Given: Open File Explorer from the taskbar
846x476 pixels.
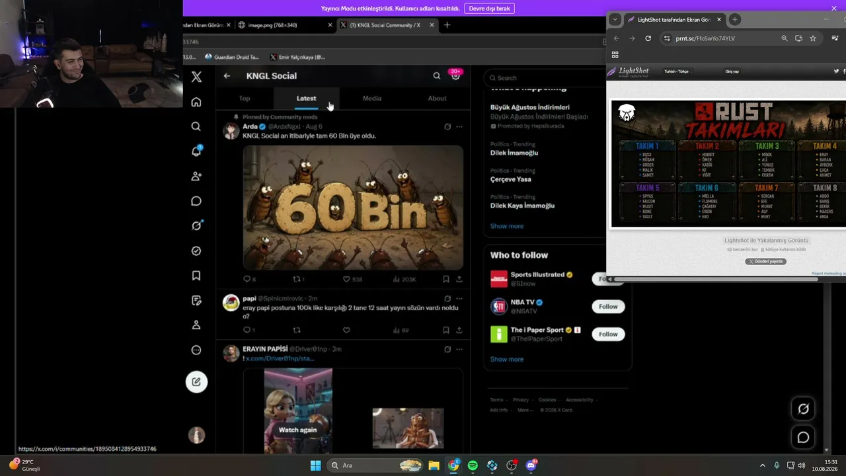Looking at the screenshot, I should pos(434,465).
